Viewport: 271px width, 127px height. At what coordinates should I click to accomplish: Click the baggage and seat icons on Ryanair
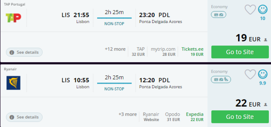click(x=221, y=79)
